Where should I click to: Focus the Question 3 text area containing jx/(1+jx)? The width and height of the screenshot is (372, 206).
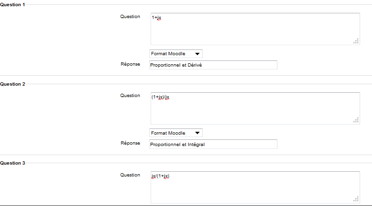tap(255, 187)
